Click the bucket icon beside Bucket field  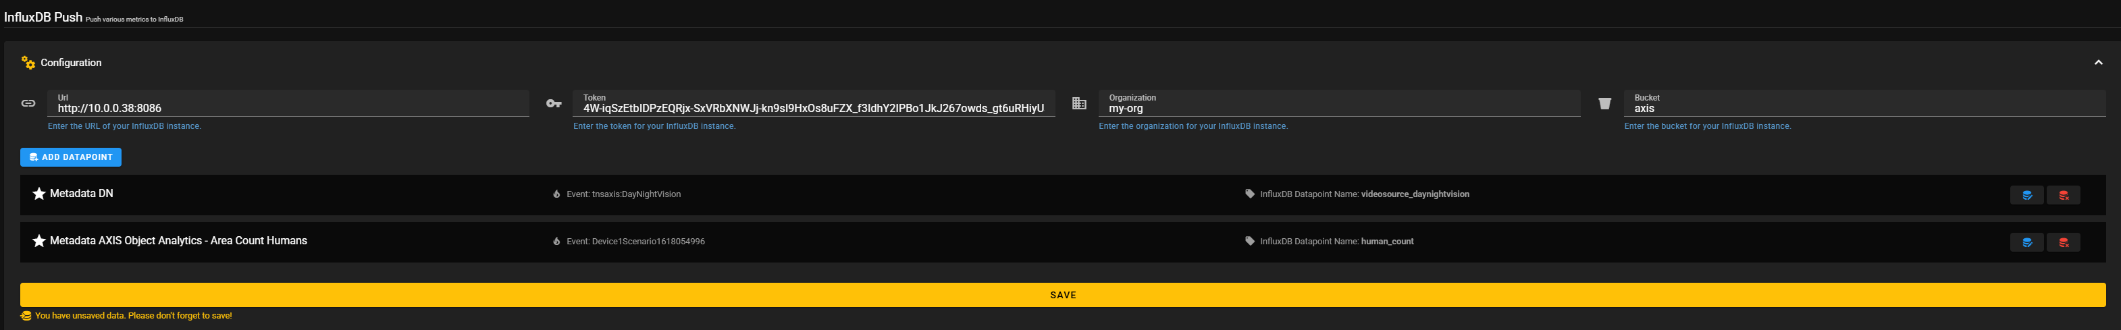point(1604,103)
